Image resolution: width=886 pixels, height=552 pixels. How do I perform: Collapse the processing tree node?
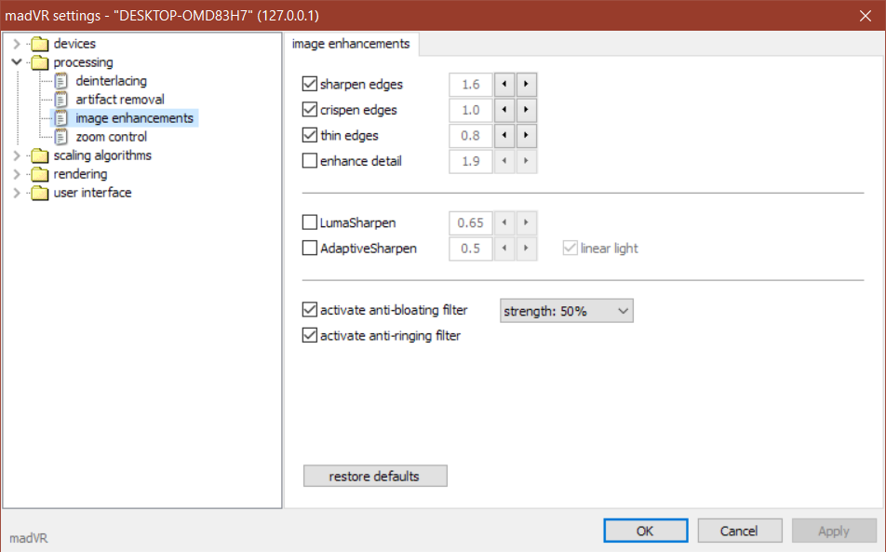tap(17, 62)
